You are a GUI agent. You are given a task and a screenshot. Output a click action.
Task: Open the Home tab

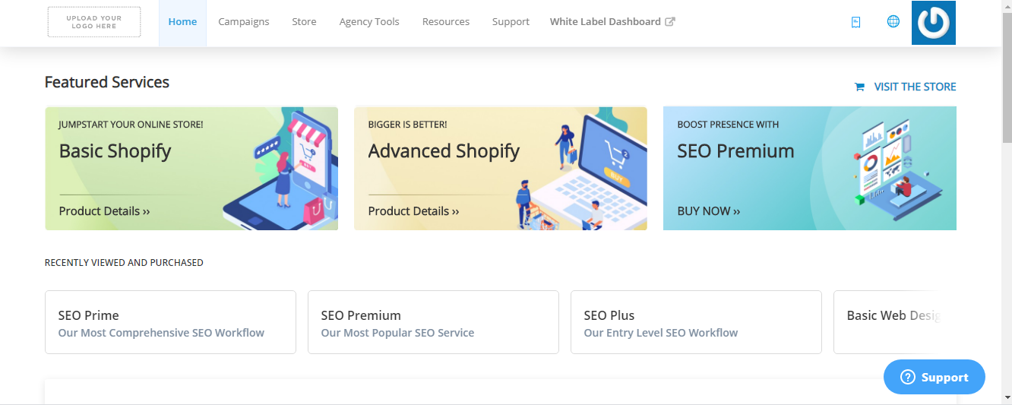182,22
